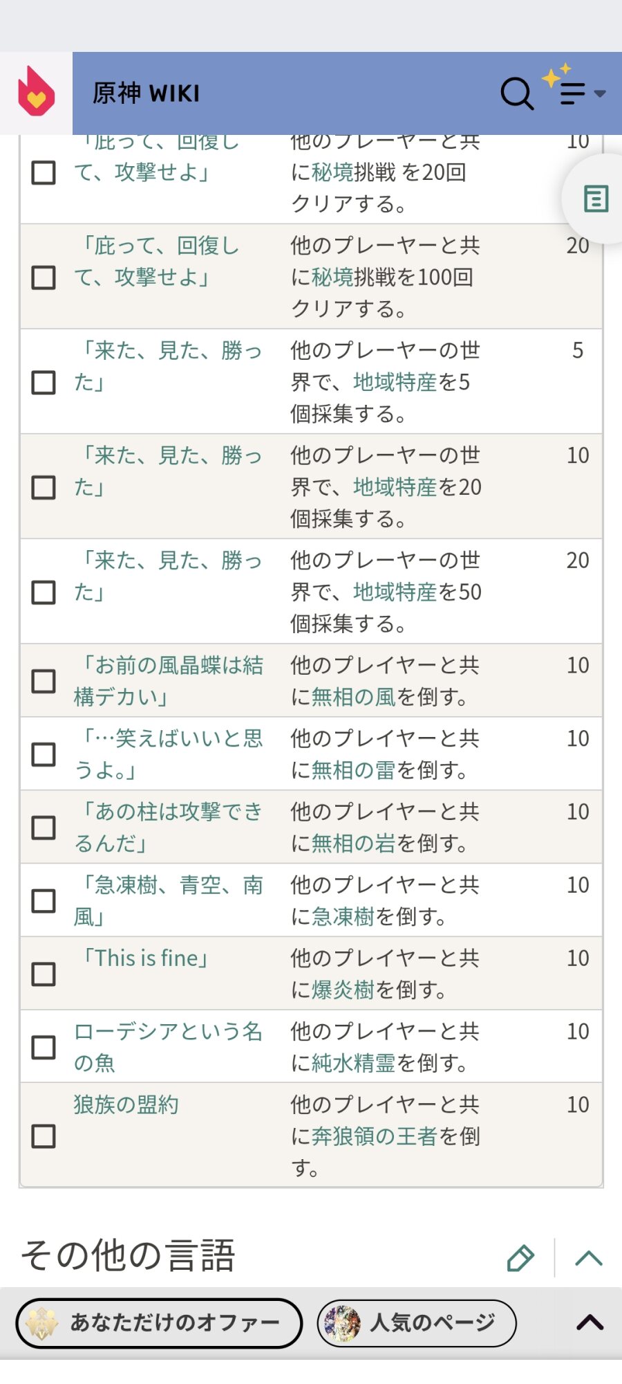Viewport: 622px width, 1384px height.
Task: Toggle checkbox for 「お前の風晶蝶は結構デカい」
Action: 44,681
